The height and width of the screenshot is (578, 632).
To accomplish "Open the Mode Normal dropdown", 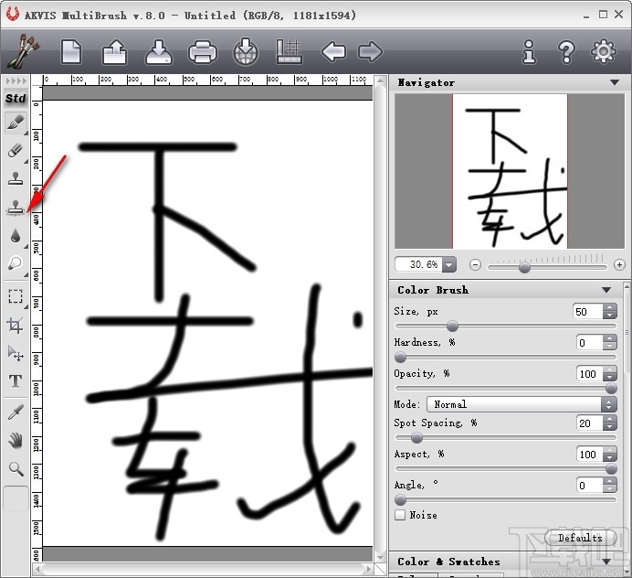I will tap(521, 404).
